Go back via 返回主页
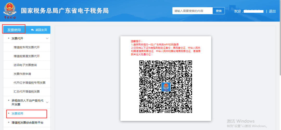The height and width of the screenshot is (130, 281). click(x=41, y=30)
